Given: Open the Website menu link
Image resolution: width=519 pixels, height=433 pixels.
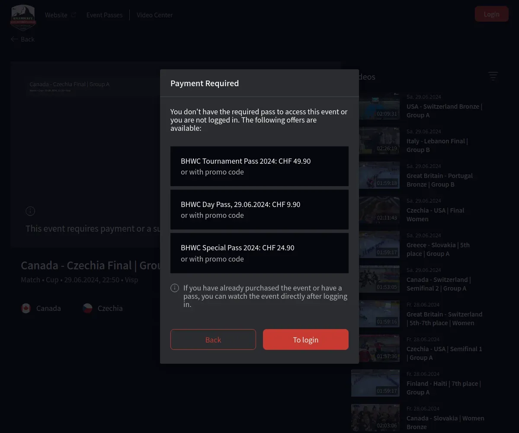Looking at the screenshot, I should point(56,15).
